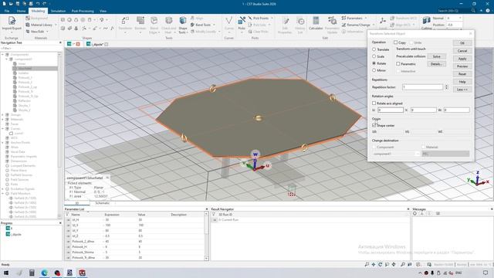Viewport: 494px width, 278px height.
Task: Click the zoom icon in status bar
Action: (x=367, y=264)
